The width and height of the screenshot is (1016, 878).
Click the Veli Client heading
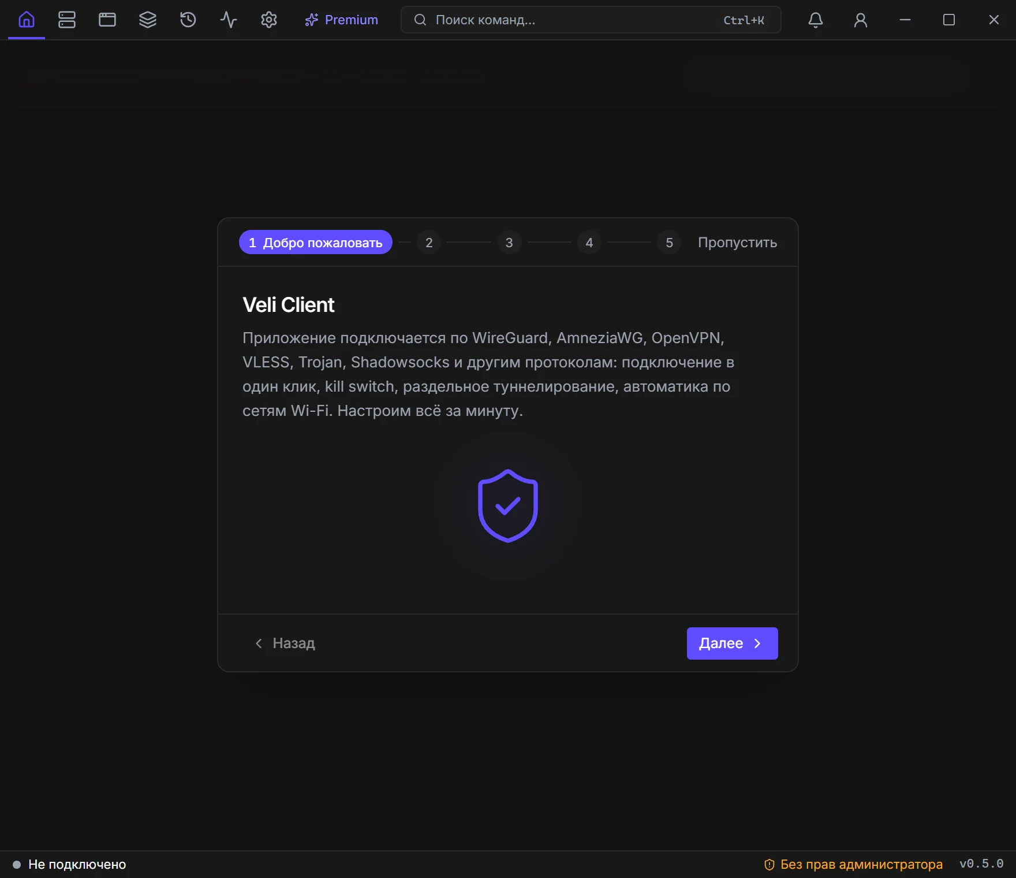click(288, 305)
